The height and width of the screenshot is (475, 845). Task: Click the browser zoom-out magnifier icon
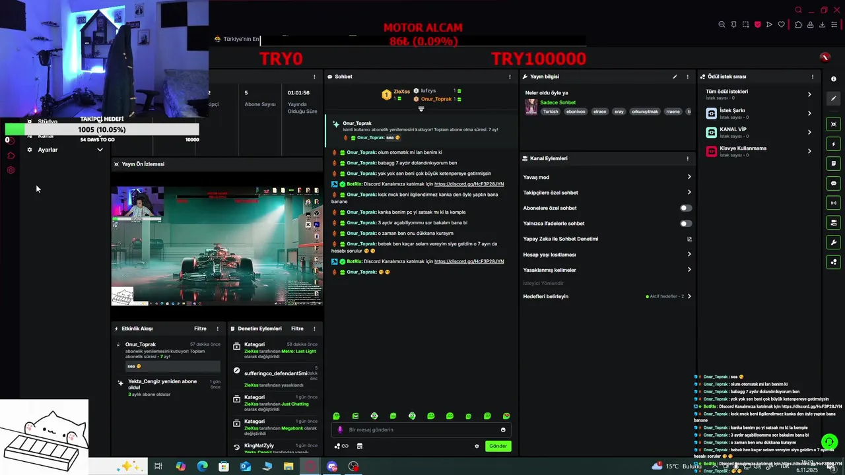(x=722, y=24)
